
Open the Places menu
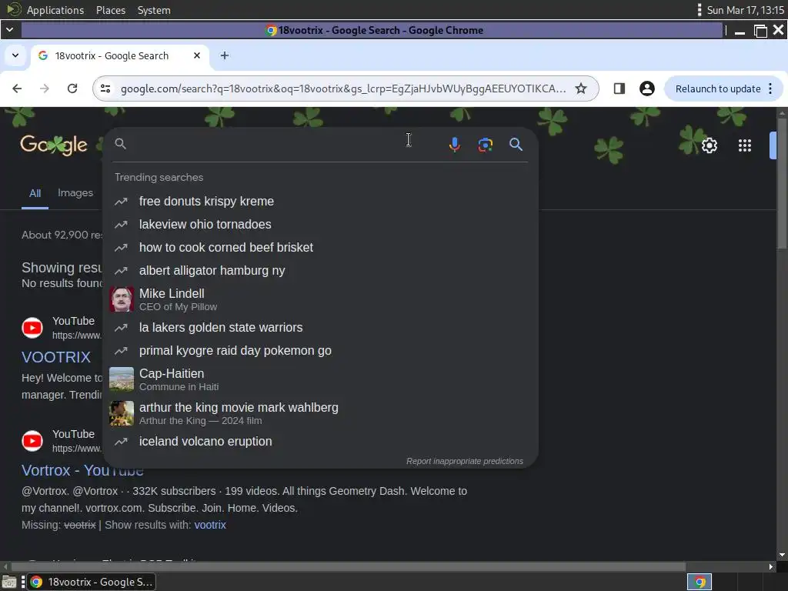click(x=111, y=10)
